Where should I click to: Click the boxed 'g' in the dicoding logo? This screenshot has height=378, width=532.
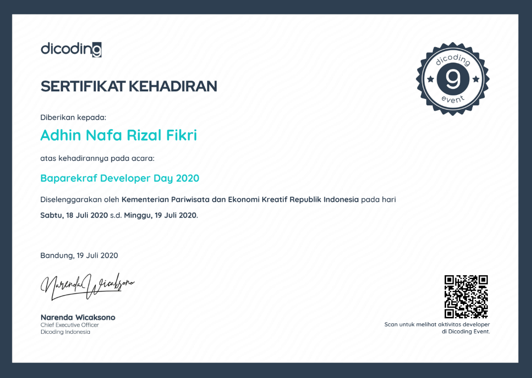96,50
